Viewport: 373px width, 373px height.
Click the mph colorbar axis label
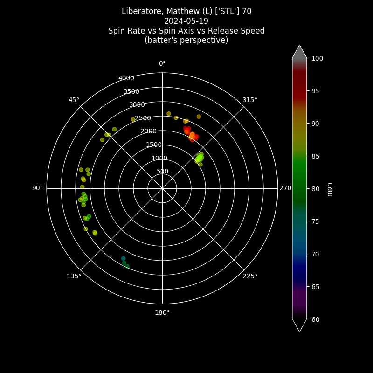pos(329,190)
